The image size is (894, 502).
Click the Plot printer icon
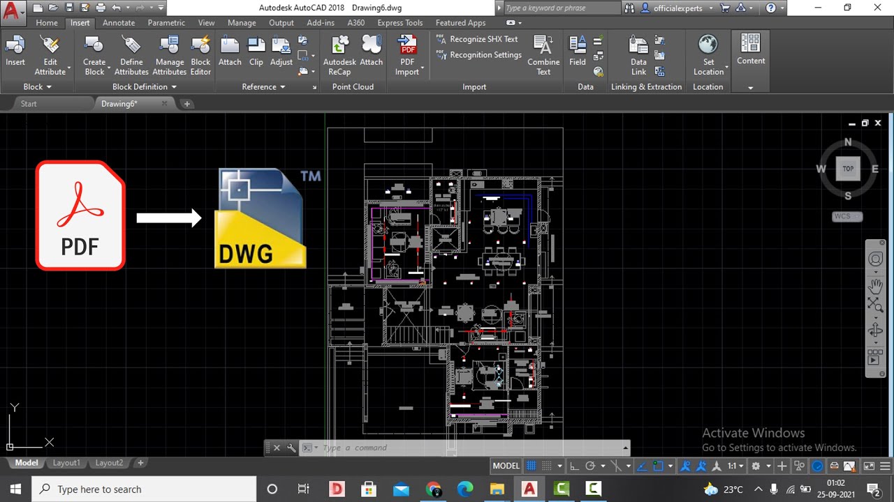[100, 8]
